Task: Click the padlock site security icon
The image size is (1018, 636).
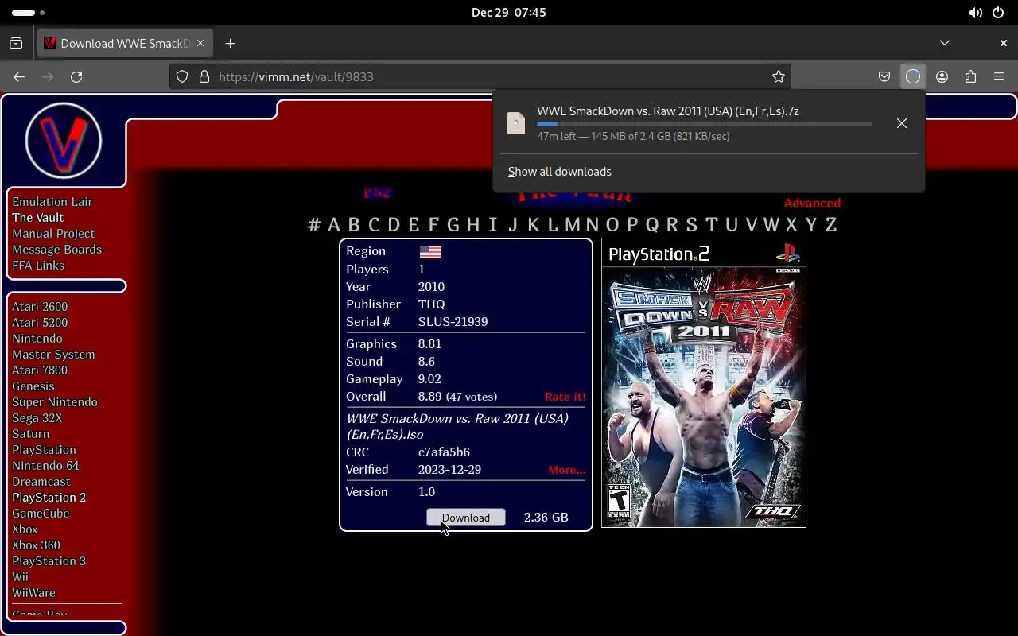Action: [x=204, y=76]
